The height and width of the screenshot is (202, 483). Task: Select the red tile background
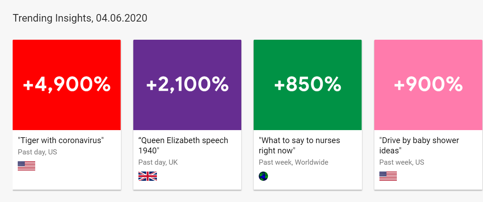coord(67,113)
